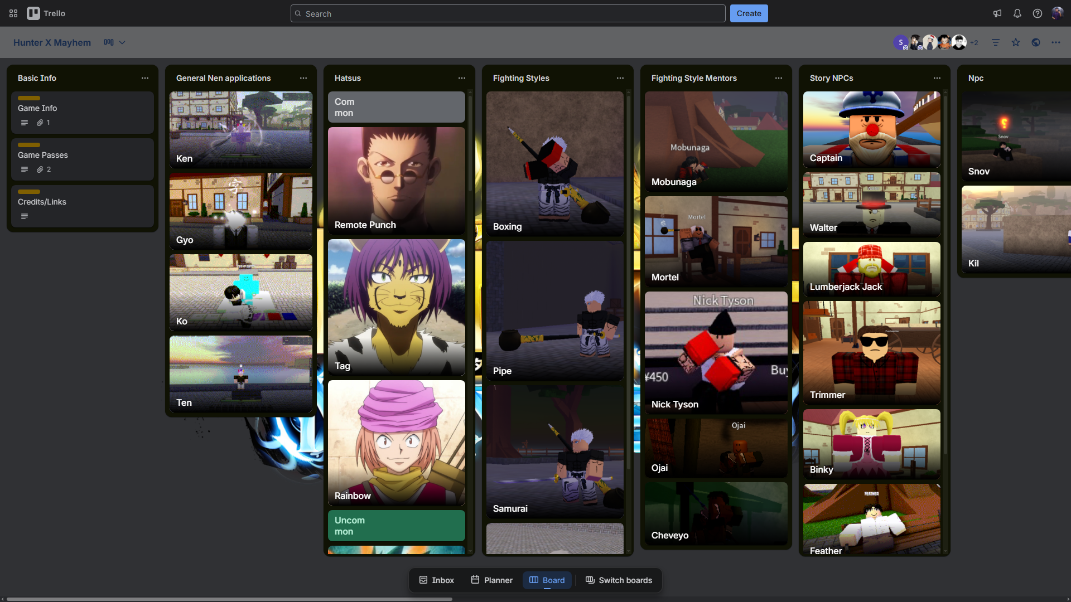The image size is (1071, 602).
Task: Click Switch boards
Action: (619, 580)
